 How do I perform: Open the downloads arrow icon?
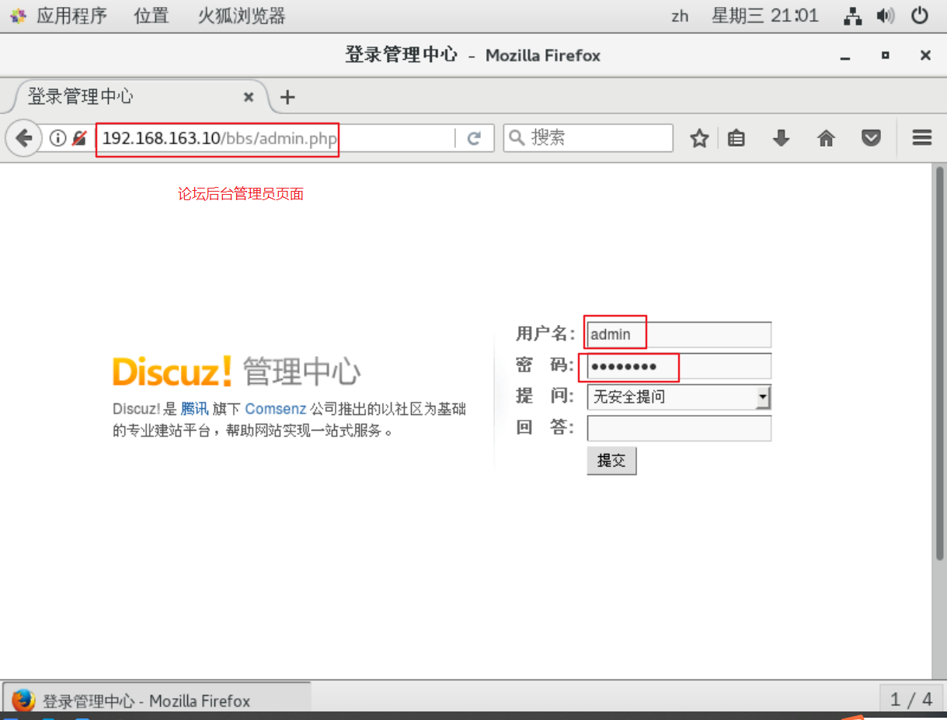[x=781, y=138]
